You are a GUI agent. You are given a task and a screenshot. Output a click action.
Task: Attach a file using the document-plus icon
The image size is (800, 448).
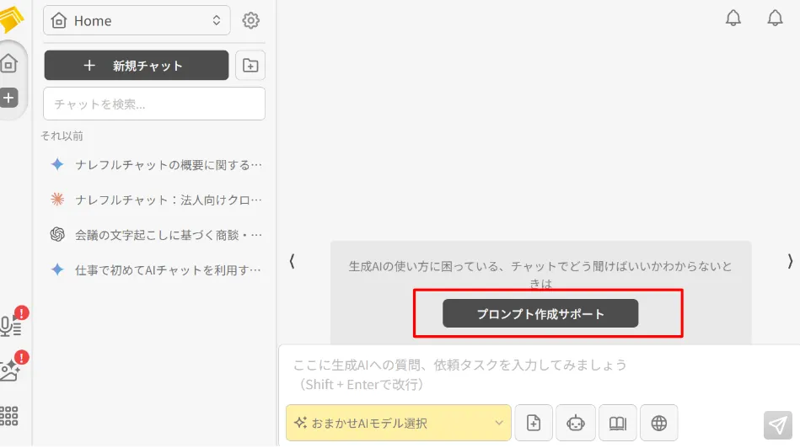click(x=534, y=423)
